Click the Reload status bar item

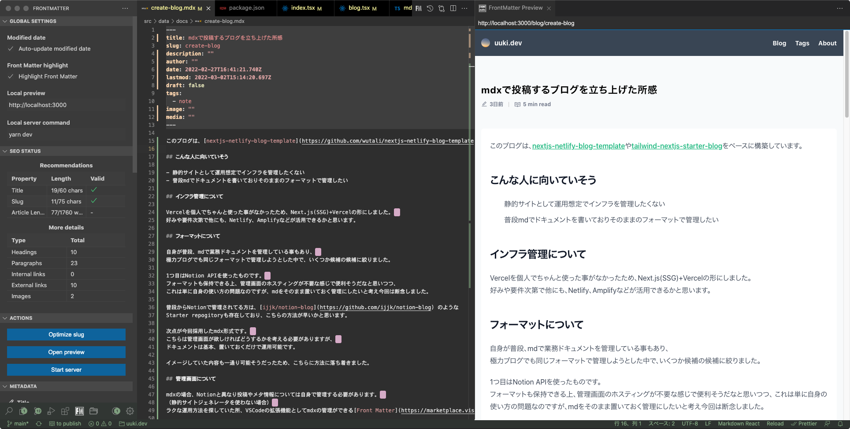[x=775, y=424]
